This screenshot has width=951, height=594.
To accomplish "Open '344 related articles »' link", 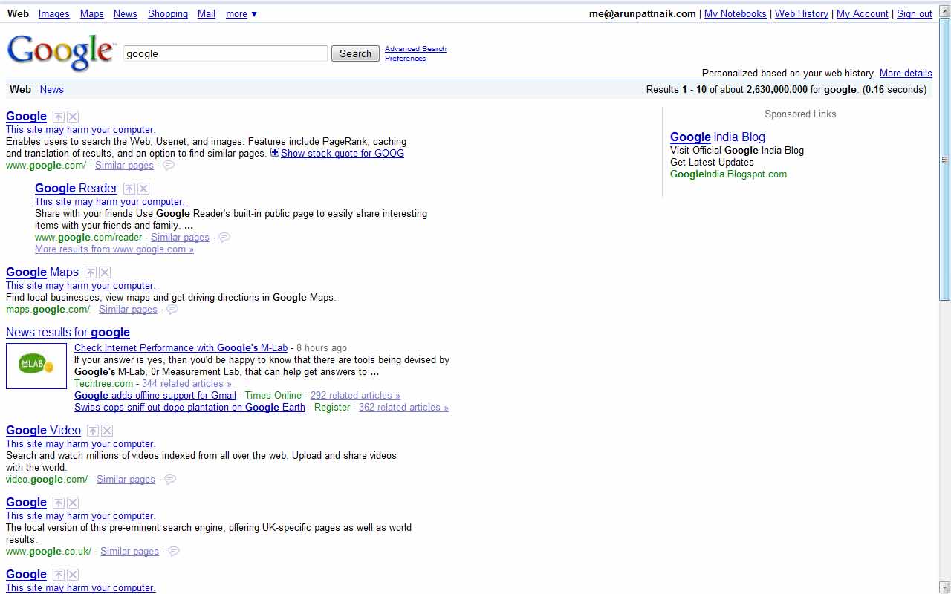I will 186,384.
